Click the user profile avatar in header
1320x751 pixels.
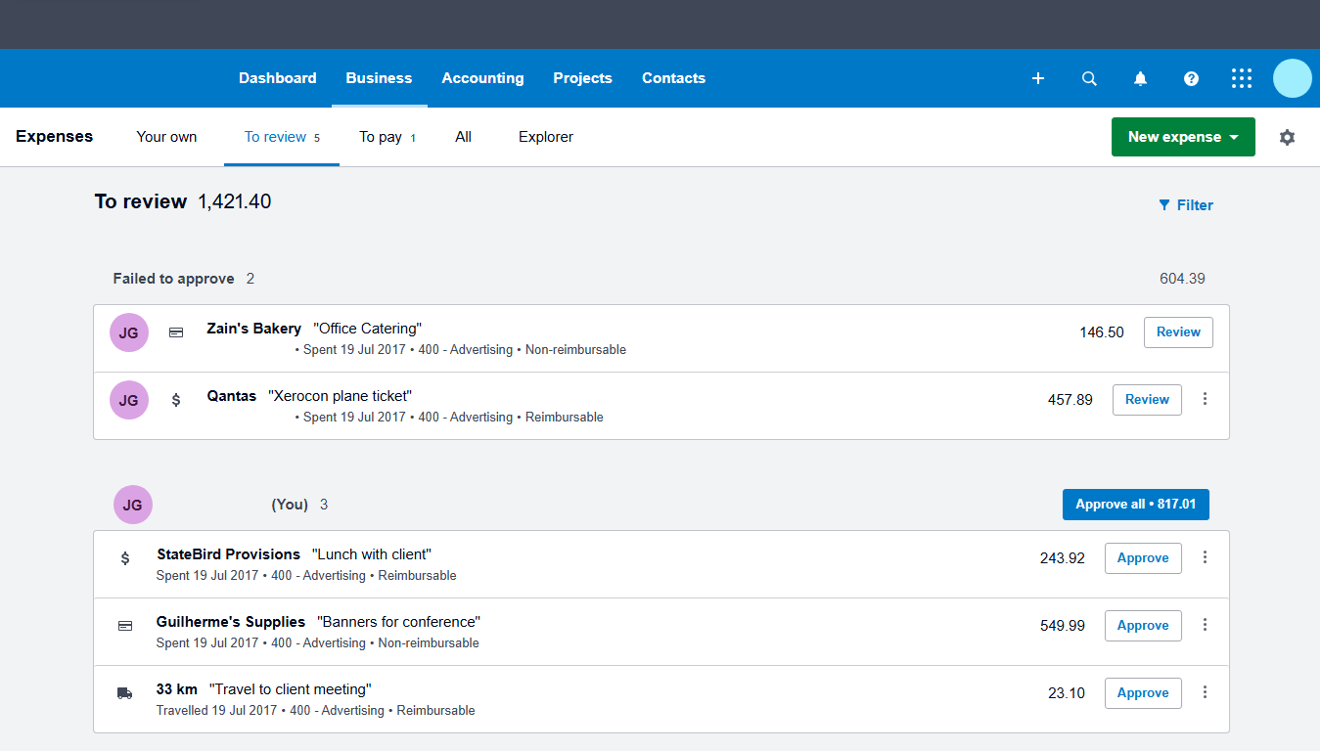1292,78
